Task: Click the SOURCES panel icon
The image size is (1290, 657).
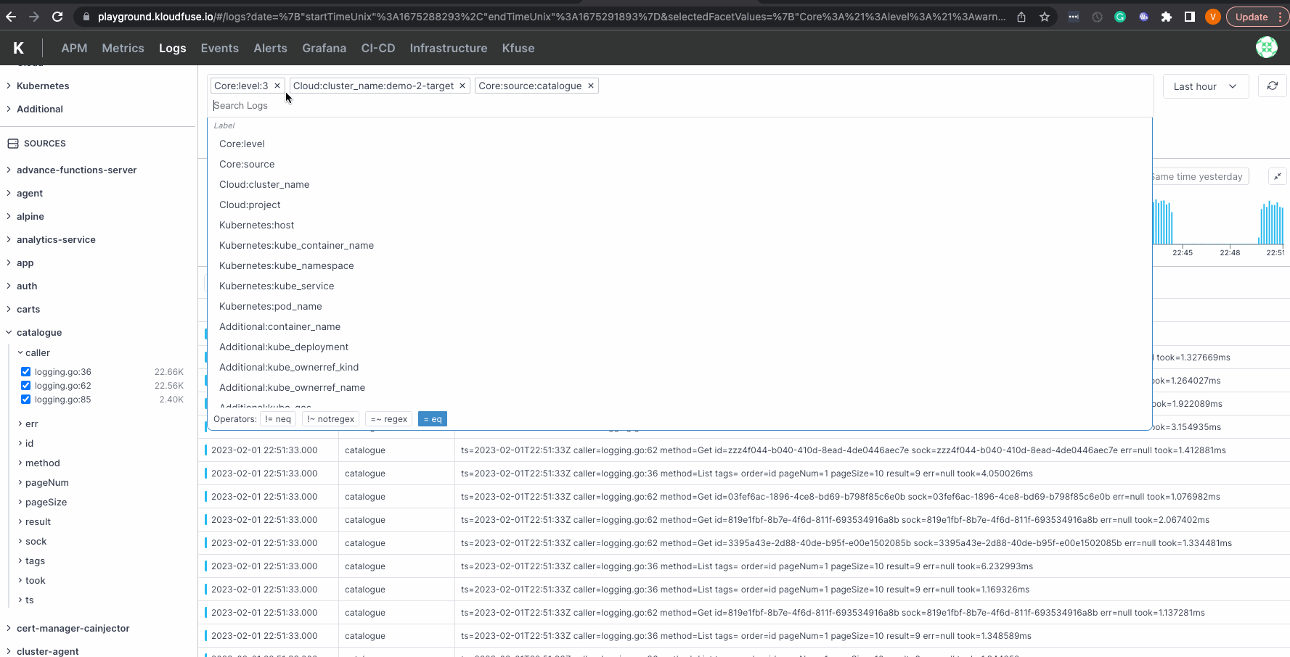Action: tap(12, 143)
